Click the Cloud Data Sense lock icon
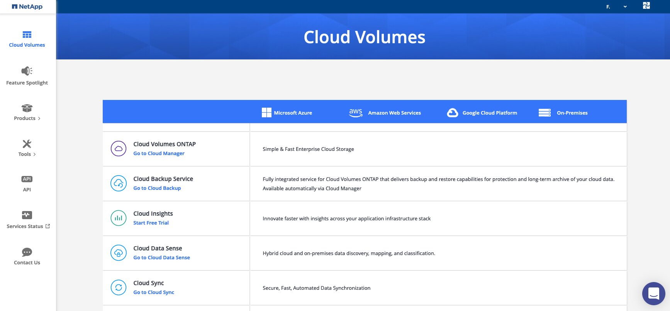Image resolution: width=670 pixels, height=311 pixels. click(x=119, y=253)
